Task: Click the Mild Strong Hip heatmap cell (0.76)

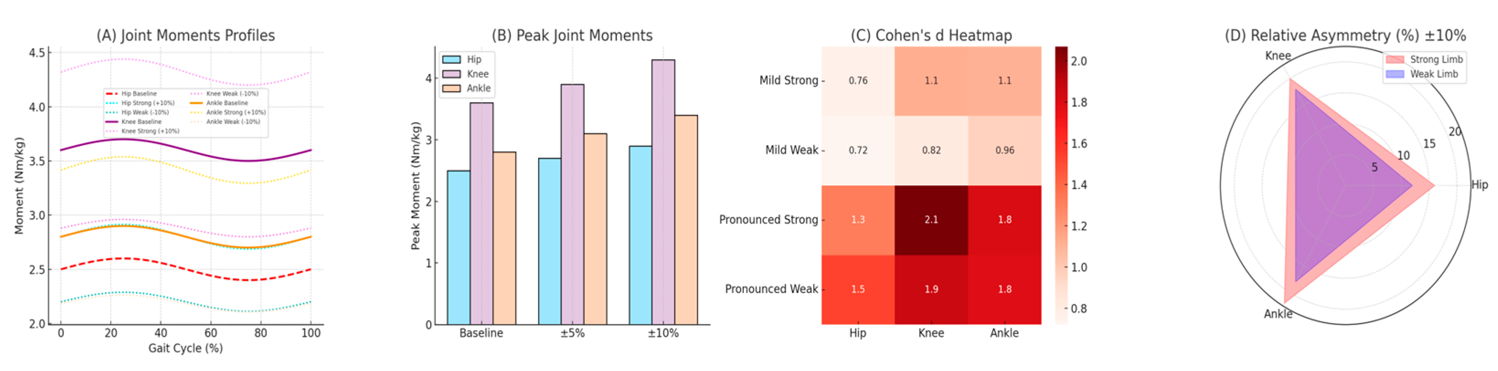Action: (858, 81)
